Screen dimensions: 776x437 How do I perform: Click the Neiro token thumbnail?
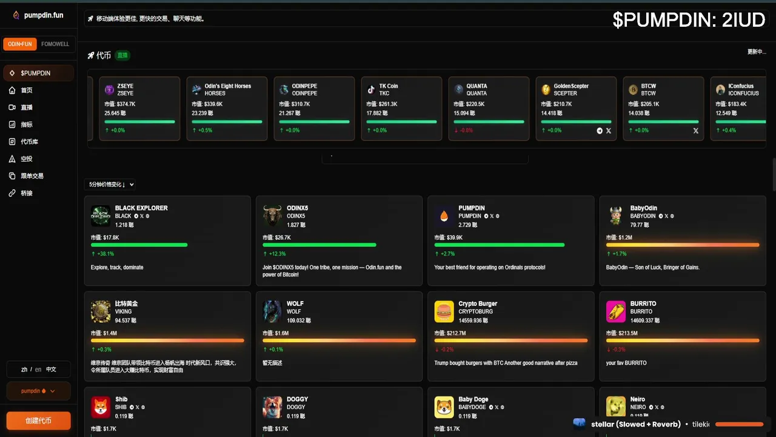pos(616,407)
